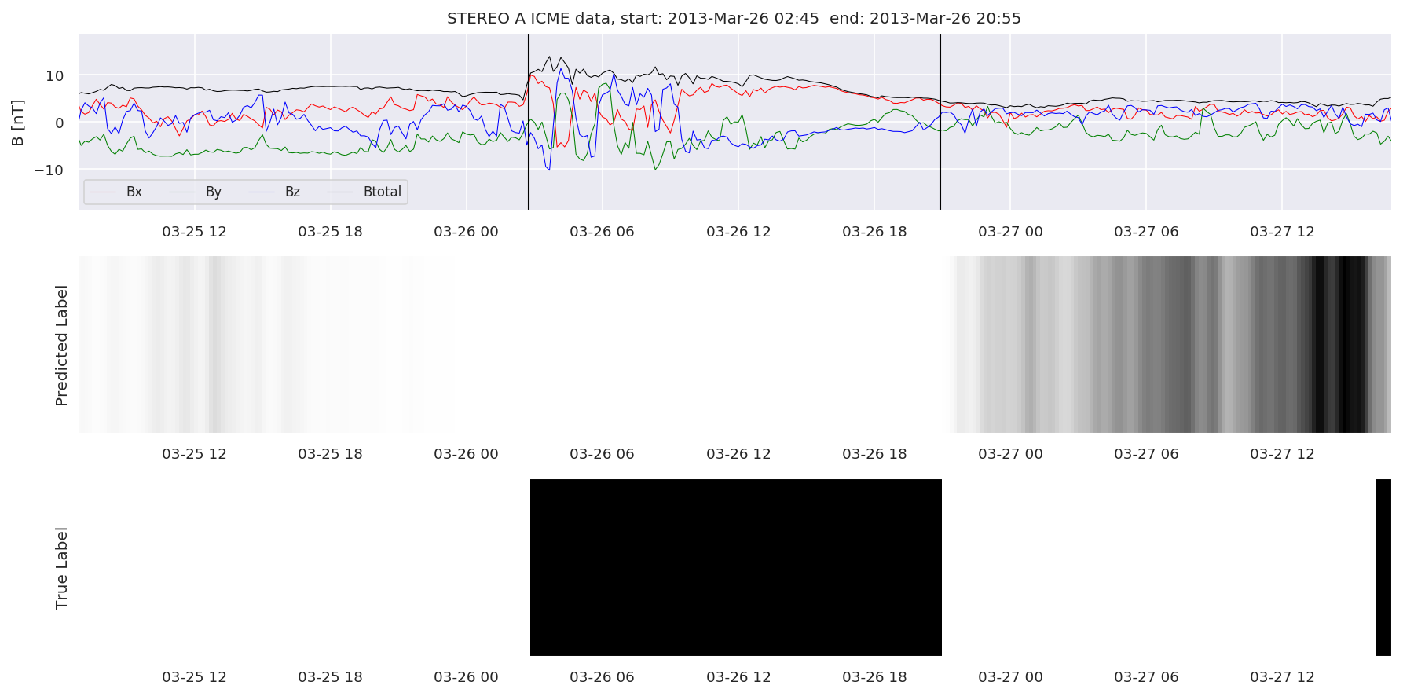Click tick 03-25 18 under the Predicted Label panel
The height and width of the screenshot is (696, 1403).
pyautogui.click(x=330, y=454)
